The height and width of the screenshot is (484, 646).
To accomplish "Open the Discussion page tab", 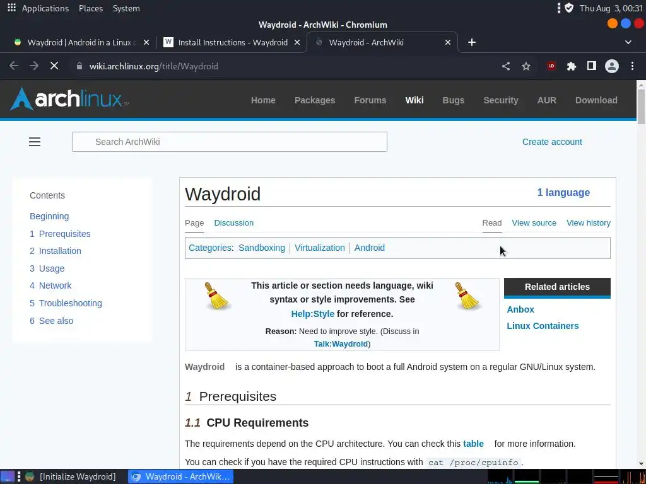I will pos(233,222).
